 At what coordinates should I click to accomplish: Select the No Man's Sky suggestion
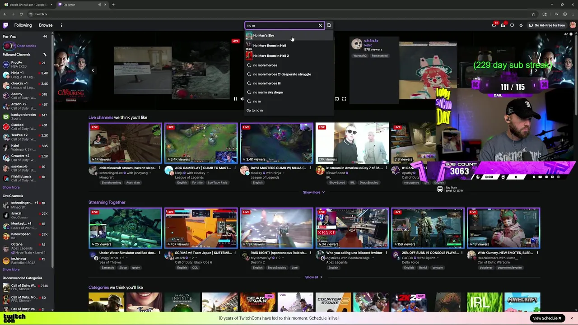[x=289, y=35]
